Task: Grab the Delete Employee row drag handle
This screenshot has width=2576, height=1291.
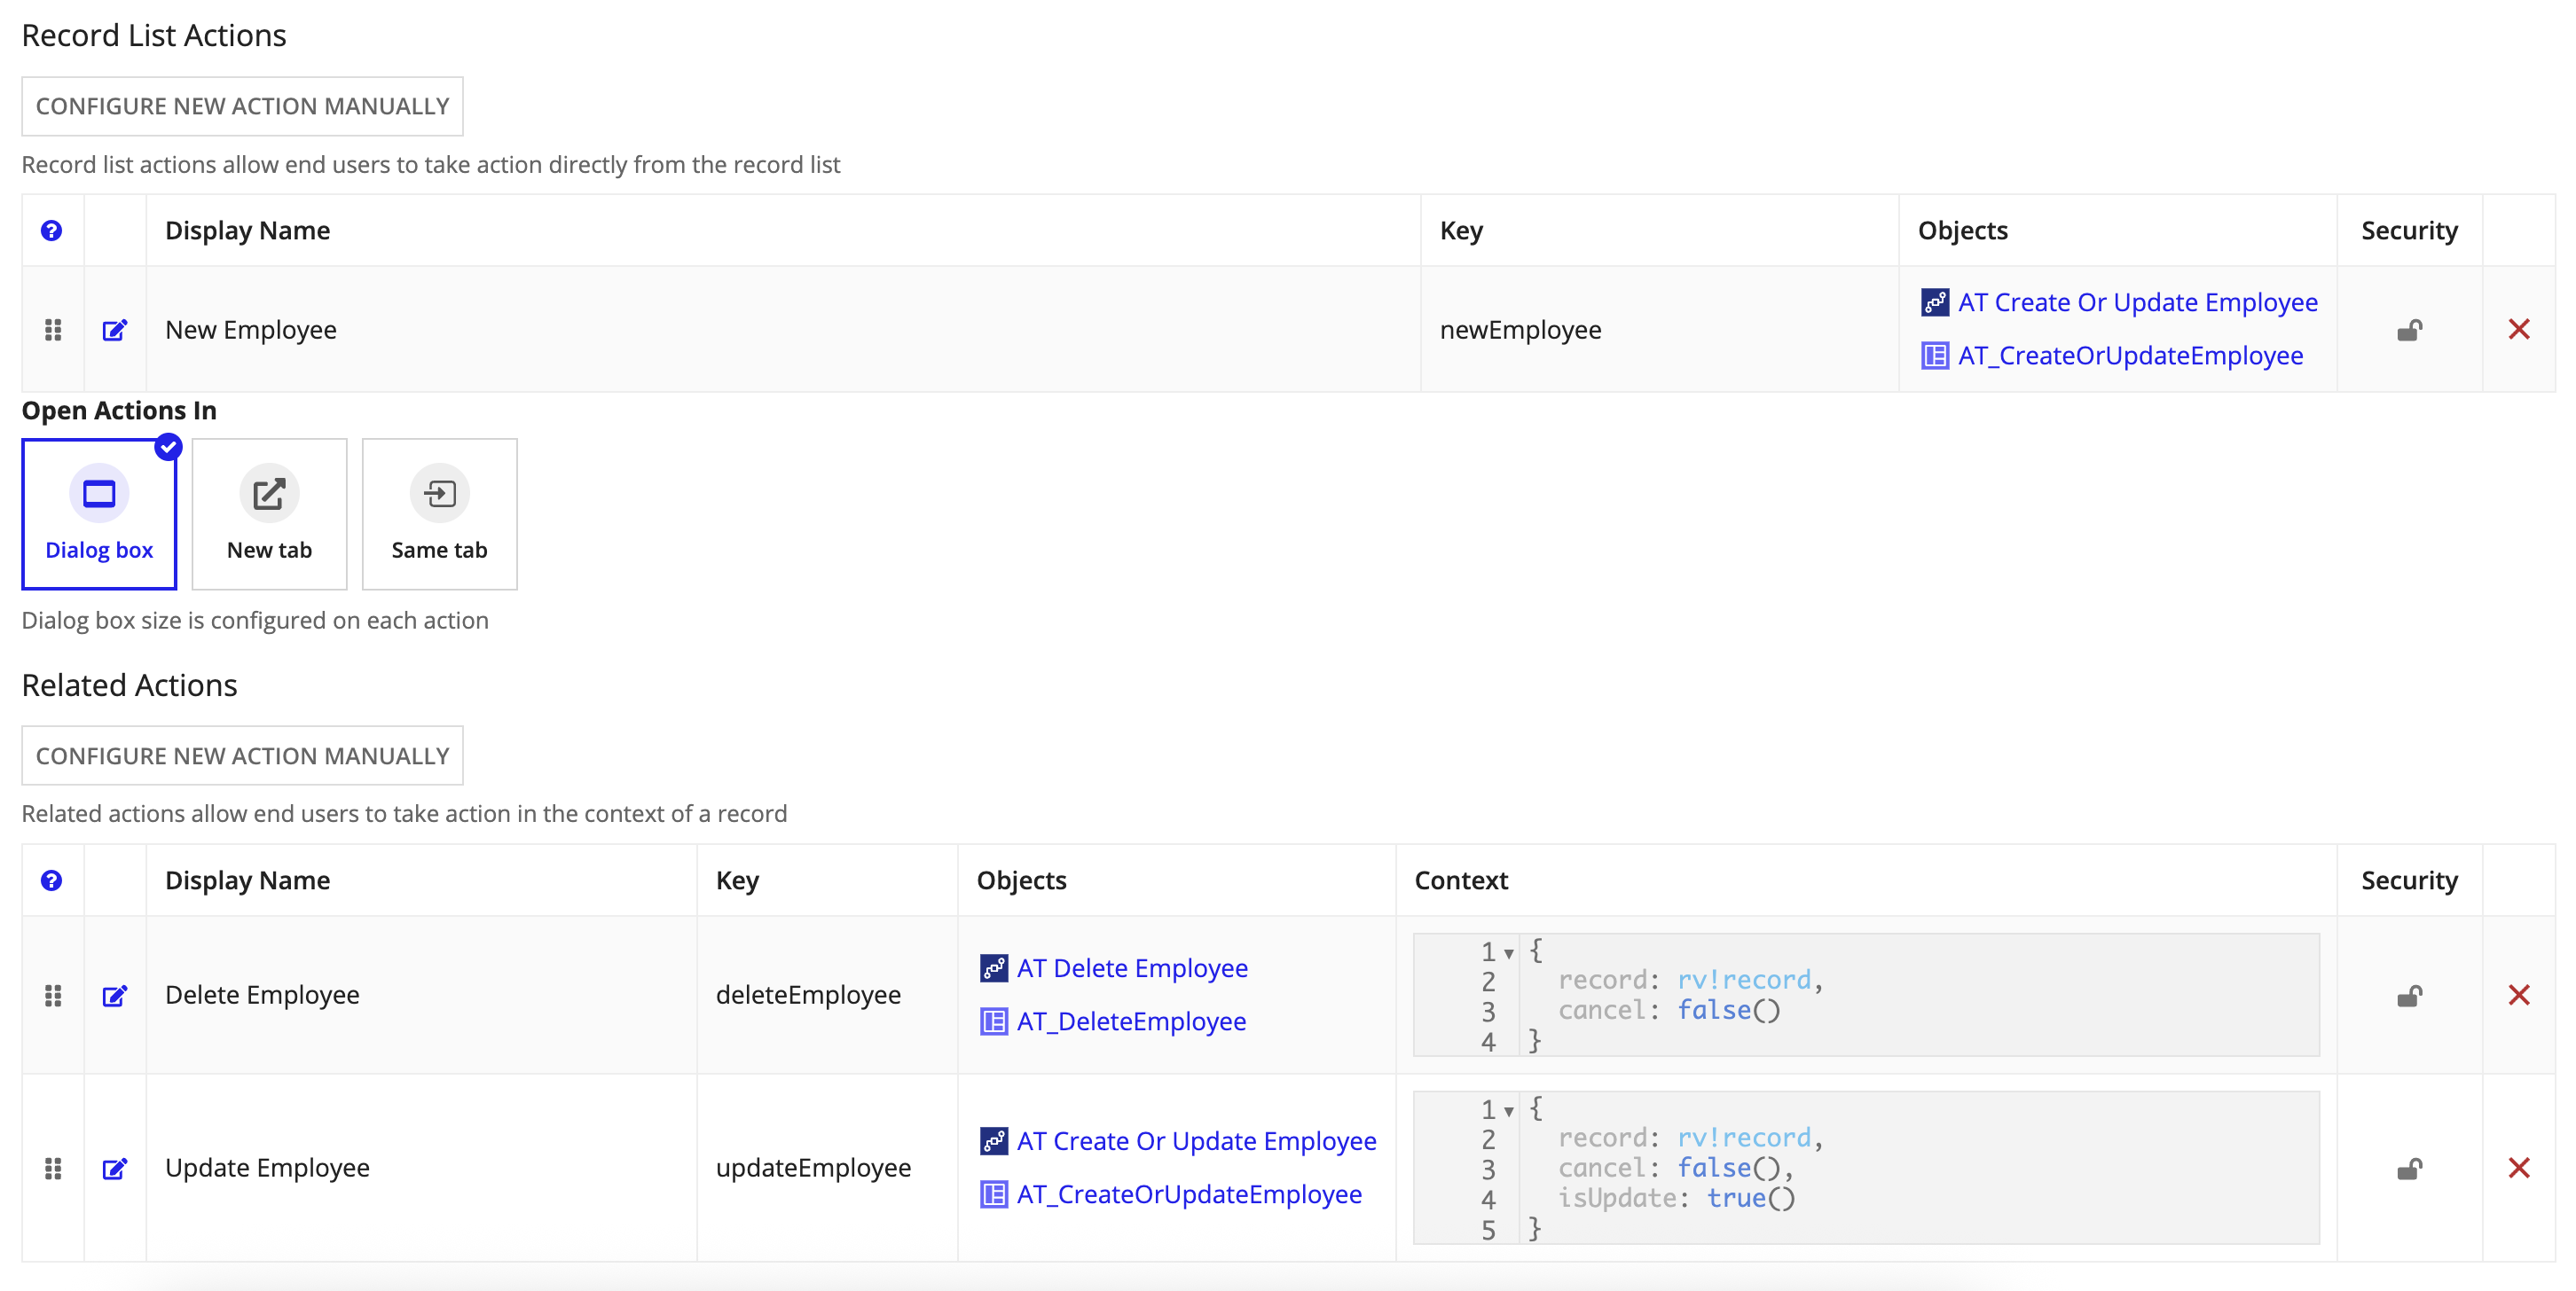Action: click(53, 995)
